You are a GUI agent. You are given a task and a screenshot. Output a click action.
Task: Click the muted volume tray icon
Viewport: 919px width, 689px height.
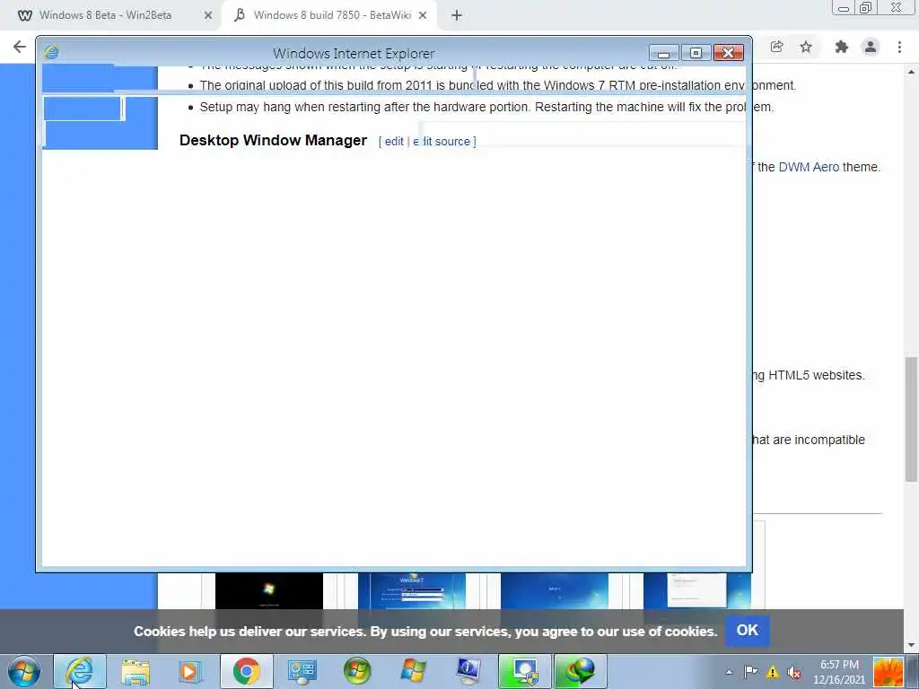794,672
